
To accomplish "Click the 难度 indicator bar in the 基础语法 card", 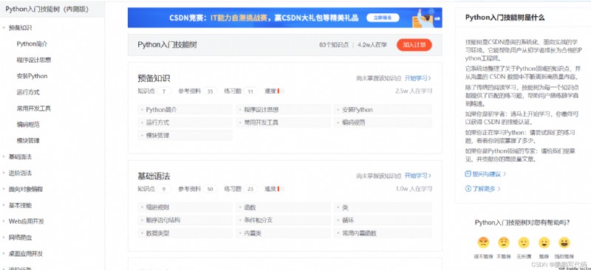I will pos(281,189).
